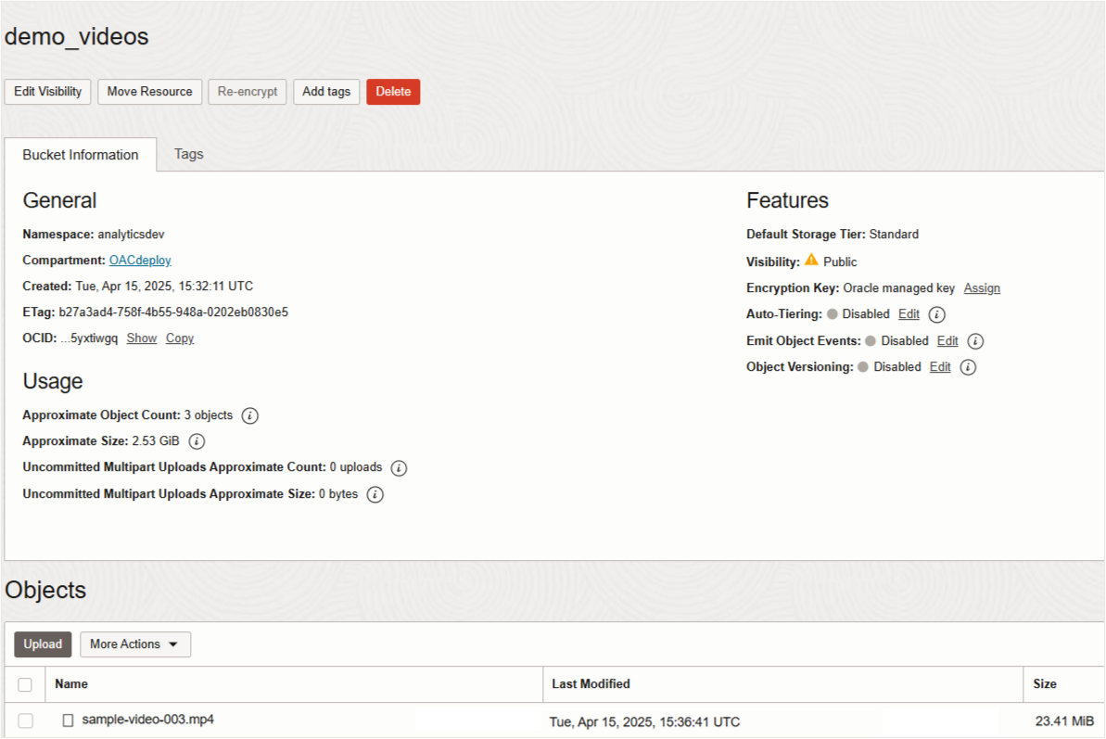
Task: Open the Object Versioning info icon
Action: [968, 366]
